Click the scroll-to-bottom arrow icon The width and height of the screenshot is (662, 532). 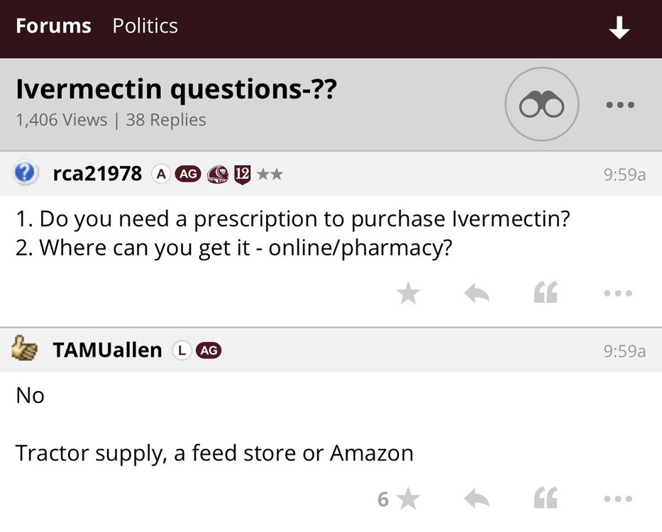(619, 28)
